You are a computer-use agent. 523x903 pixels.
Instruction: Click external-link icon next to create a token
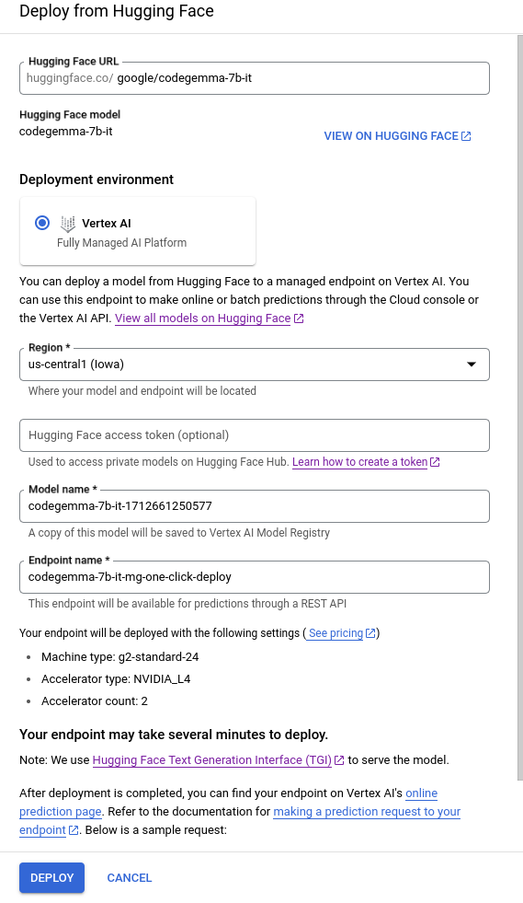435,462
